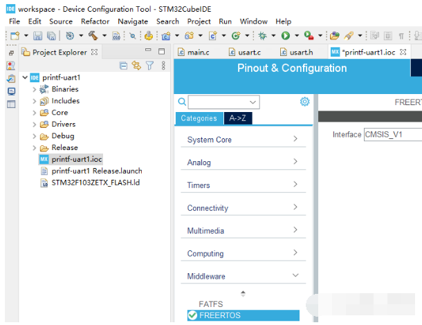Image resolution: width=422 pixels, height=325 pixels.
Task: Click the Debug bug icon in toolbar
Action: 264,35
